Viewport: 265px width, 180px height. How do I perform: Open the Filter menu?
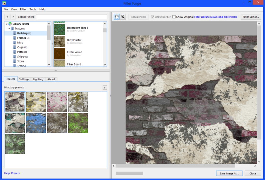click(x=23, y=9)
